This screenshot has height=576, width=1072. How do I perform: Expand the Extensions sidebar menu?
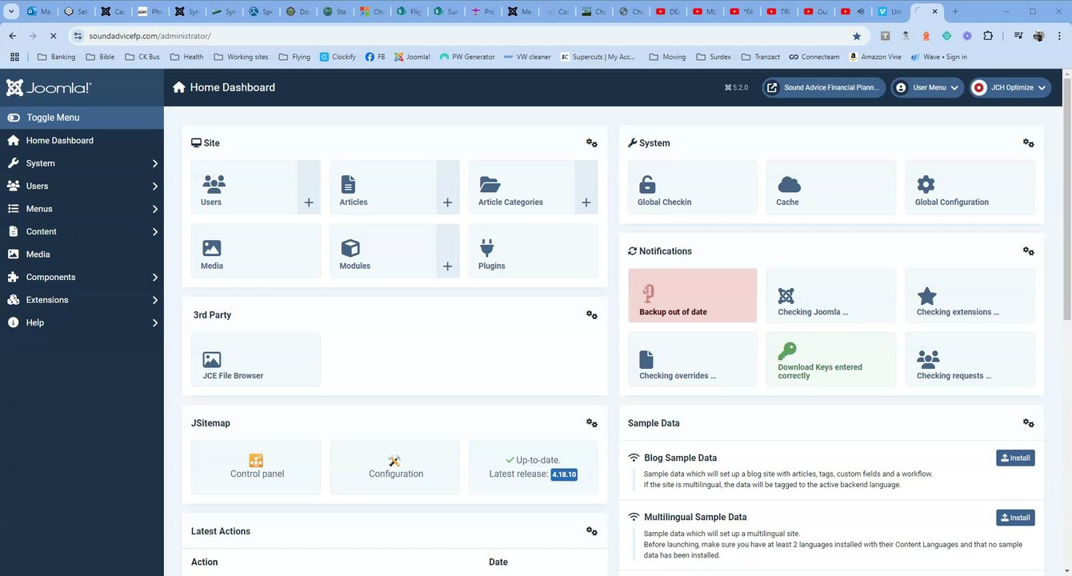pyautogui.click(x=82, y=300)
